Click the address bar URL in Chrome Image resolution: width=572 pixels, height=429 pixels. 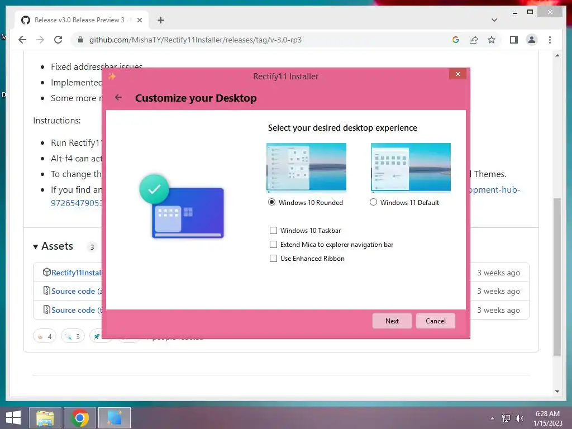tap(195, 40)
